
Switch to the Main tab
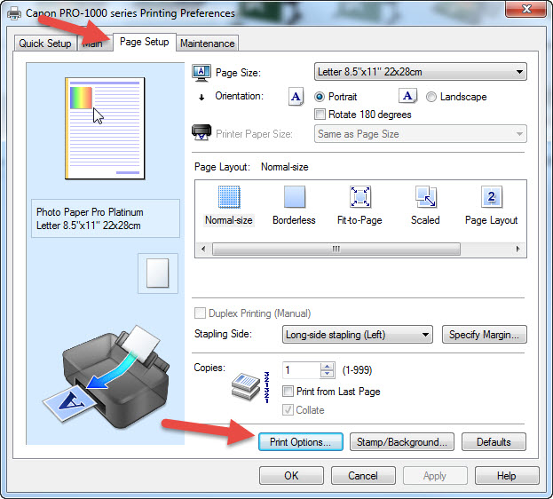(95, 44)
